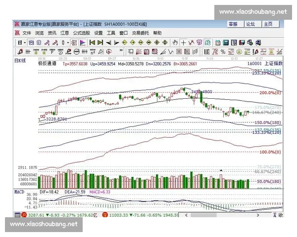This screenshot has width=297, height=237.
Task: Select the purple flag icon in toolbar
Action: coord(82,42)
